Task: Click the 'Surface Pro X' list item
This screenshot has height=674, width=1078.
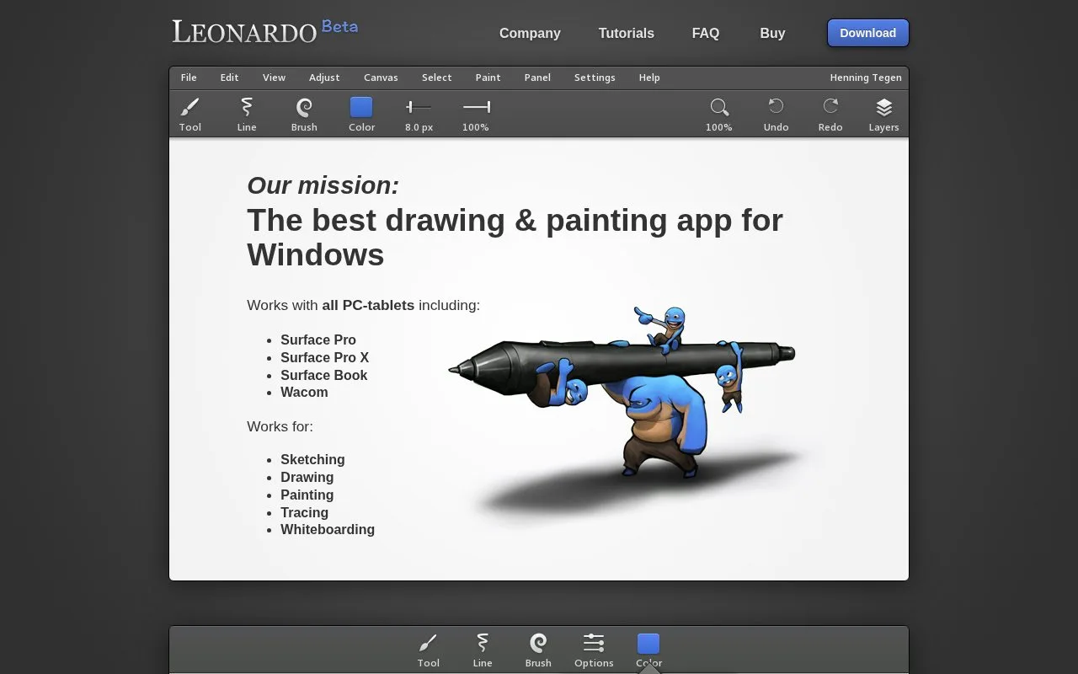Action: (325, 357)
